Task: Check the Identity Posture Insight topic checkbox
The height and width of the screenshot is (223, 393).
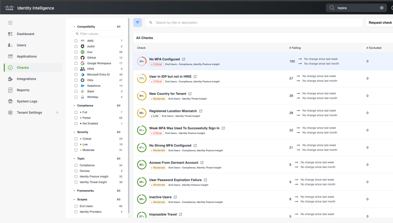Action: [76, 176]
